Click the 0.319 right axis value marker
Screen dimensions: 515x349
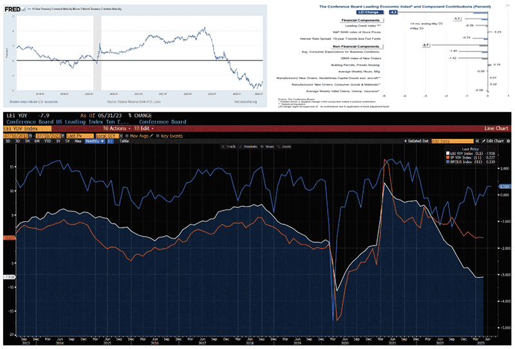[505, 186]
